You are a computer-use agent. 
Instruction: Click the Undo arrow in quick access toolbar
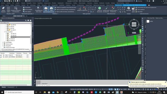pos(20,1)
